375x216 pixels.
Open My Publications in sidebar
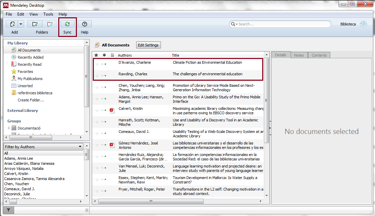click(30, 79)
